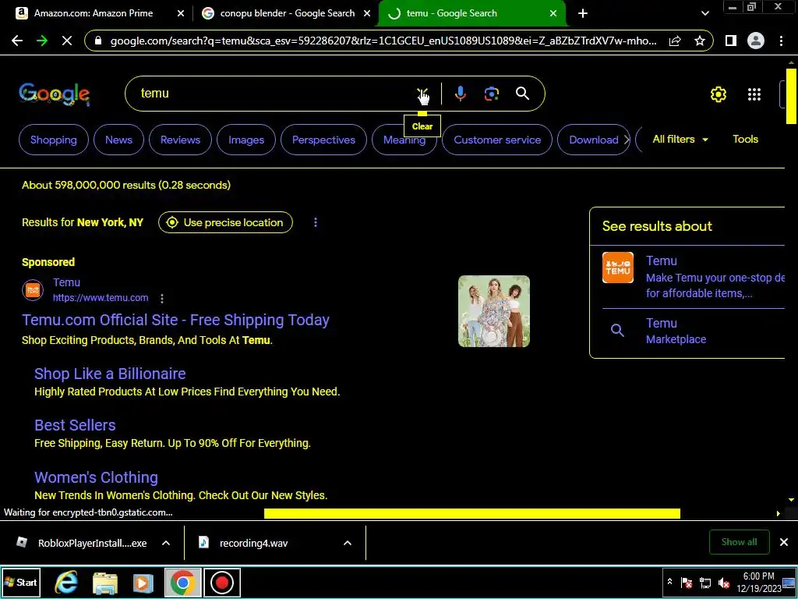The width and height of the screenshot is (798, 599).
Task: Click the red record taskbar icon
Action: (x=222, y=583)
